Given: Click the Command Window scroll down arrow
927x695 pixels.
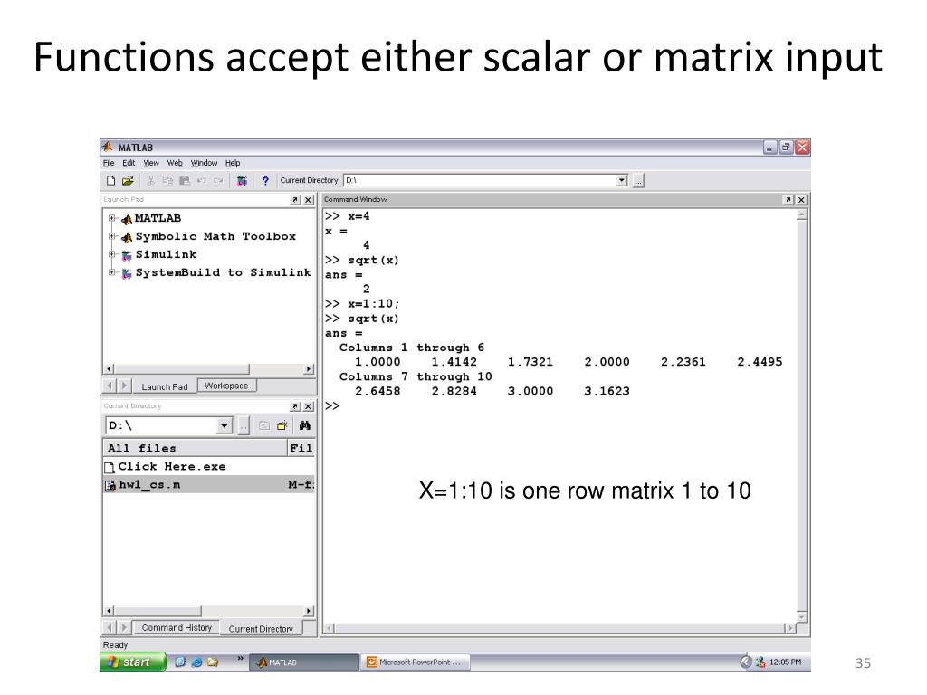Looking at the screenshot, I should coord(802,617).
